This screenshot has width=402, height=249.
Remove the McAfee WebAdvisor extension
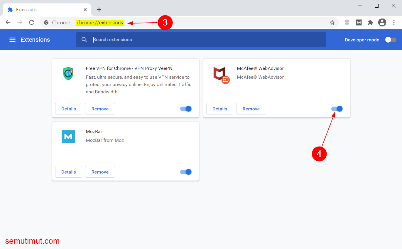(x=251, y=109)
